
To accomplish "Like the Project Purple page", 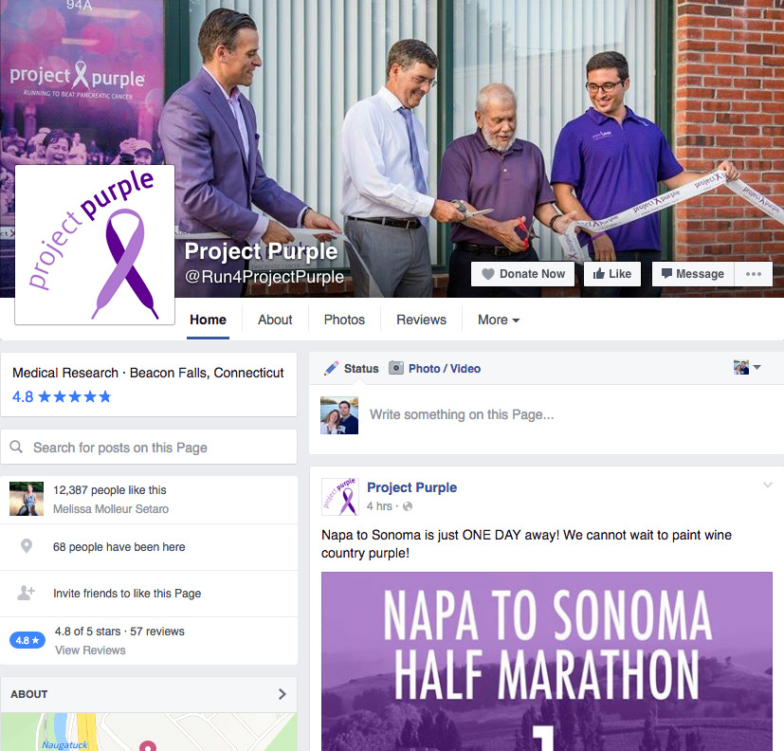I will [612, 274].
